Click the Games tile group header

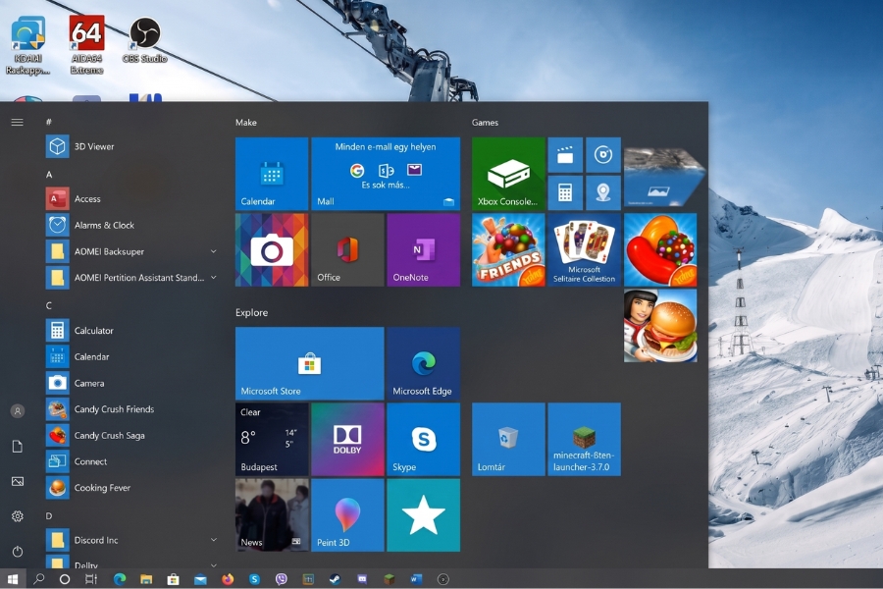click(485, 123)
